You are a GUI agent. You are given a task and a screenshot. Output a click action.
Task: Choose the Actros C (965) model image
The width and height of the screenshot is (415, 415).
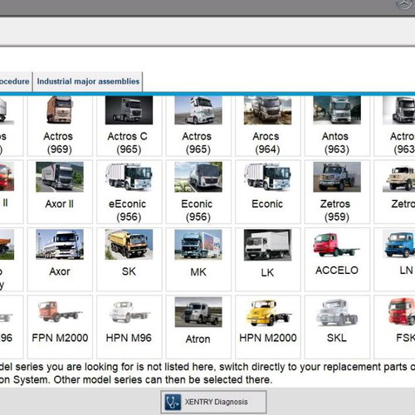[x=129, y=110]
